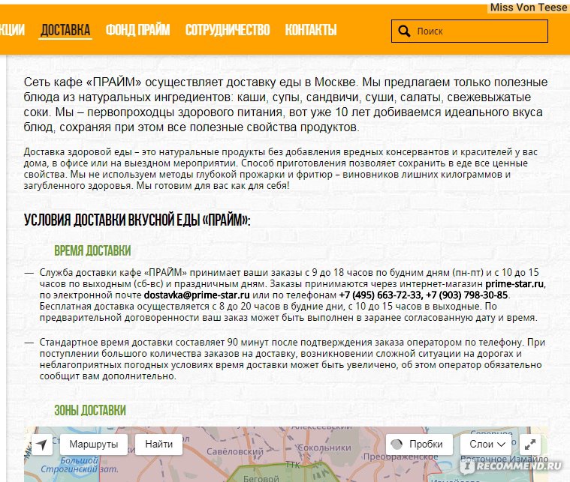Click the magnifying glass search icon

pyautogui.click(x=404, y=31)
